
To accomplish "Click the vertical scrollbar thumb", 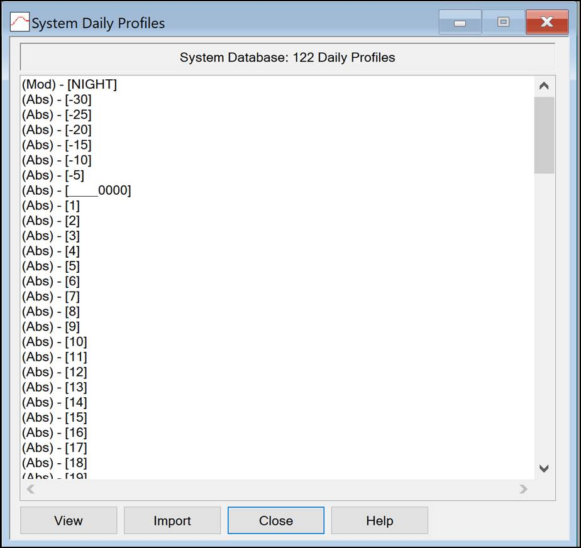I will point(545,135).
